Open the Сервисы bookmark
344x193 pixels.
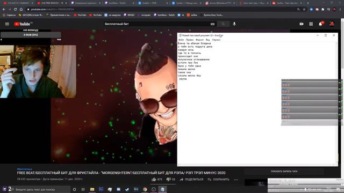click(x=9, y=15)
